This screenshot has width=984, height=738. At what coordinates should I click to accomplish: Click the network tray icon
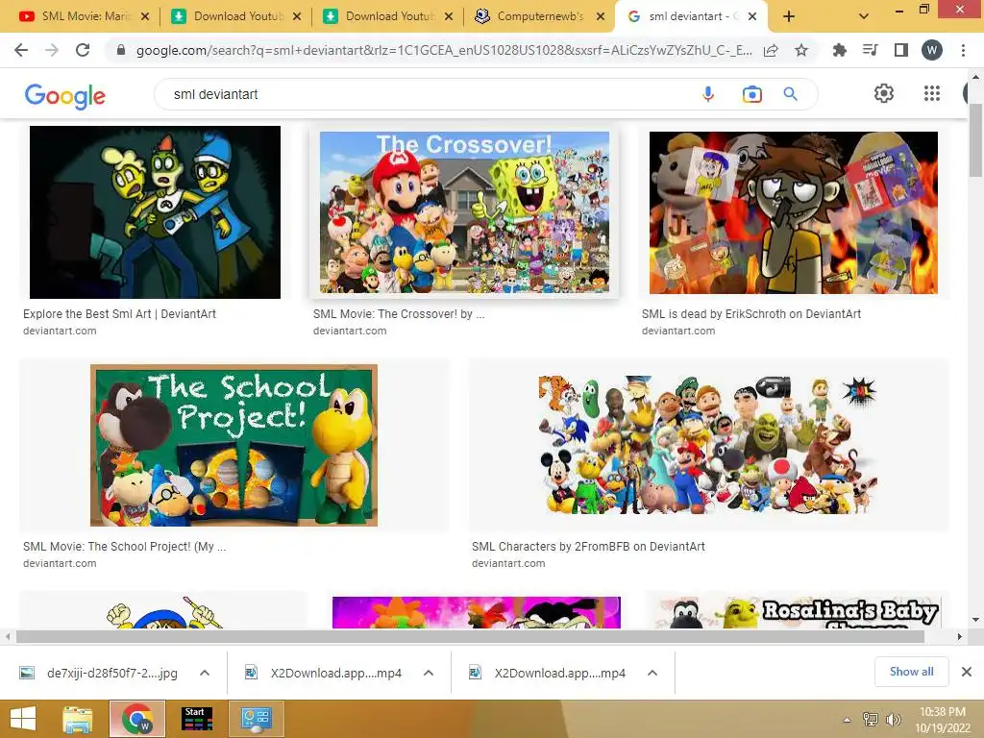(x=871, y=719)
